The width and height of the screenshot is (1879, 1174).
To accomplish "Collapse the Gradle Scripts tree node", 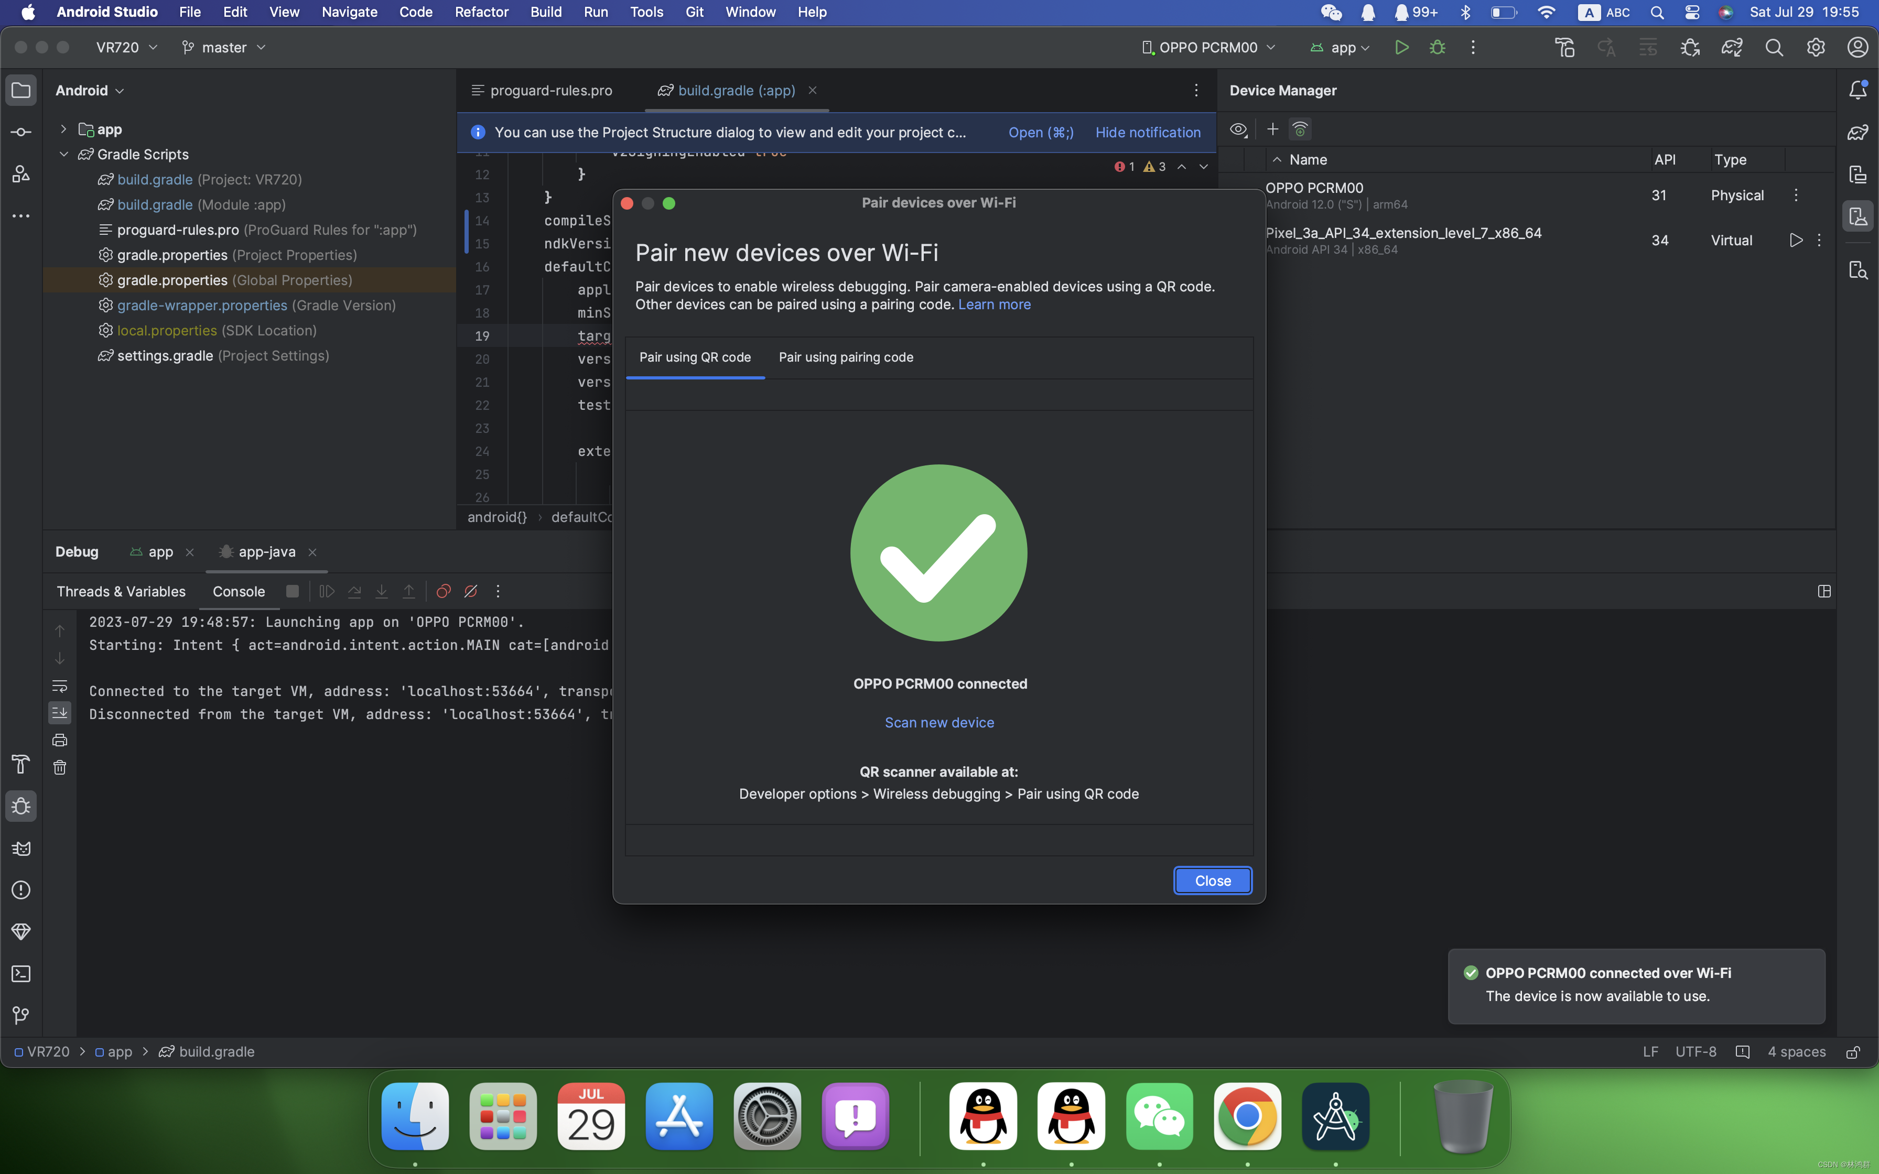I will (63, 155).
